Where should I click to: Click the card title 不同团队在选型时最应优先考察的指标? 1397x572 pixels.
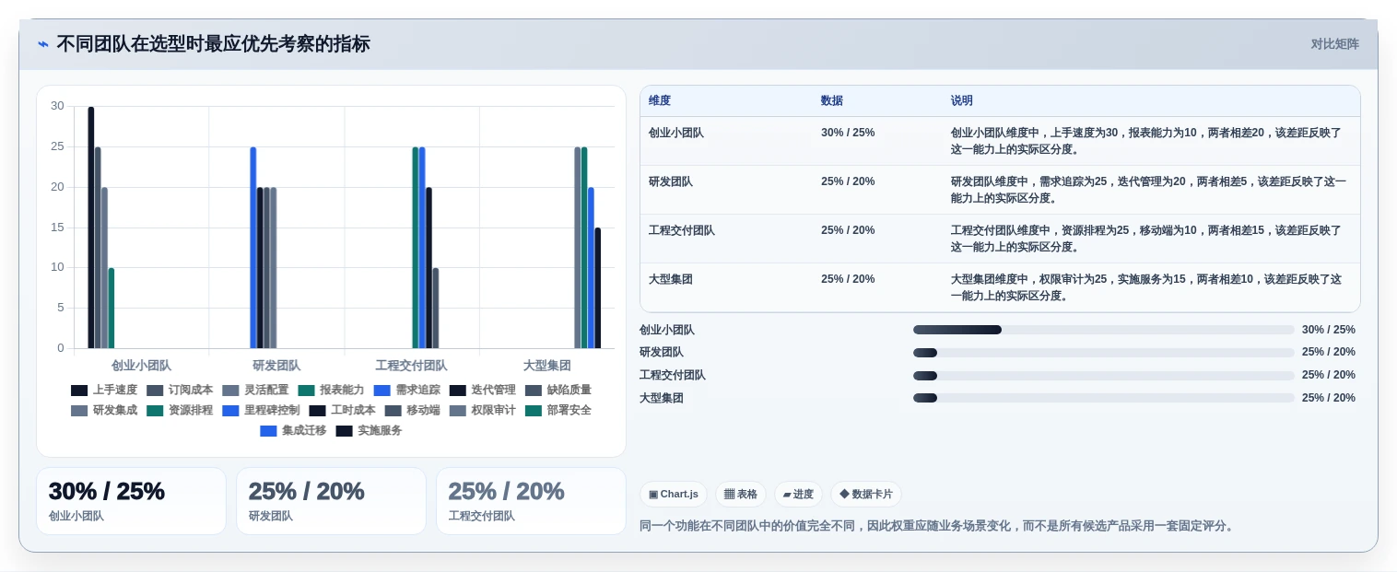click(213, 44)
